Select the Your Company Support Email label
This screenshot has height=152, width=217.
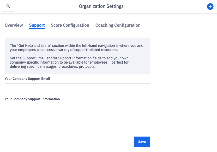click(27, 78)
